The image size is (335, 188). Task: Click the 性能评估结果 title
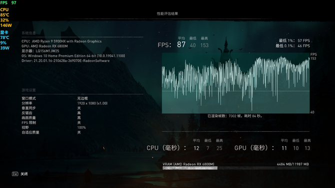click(167, 13)
